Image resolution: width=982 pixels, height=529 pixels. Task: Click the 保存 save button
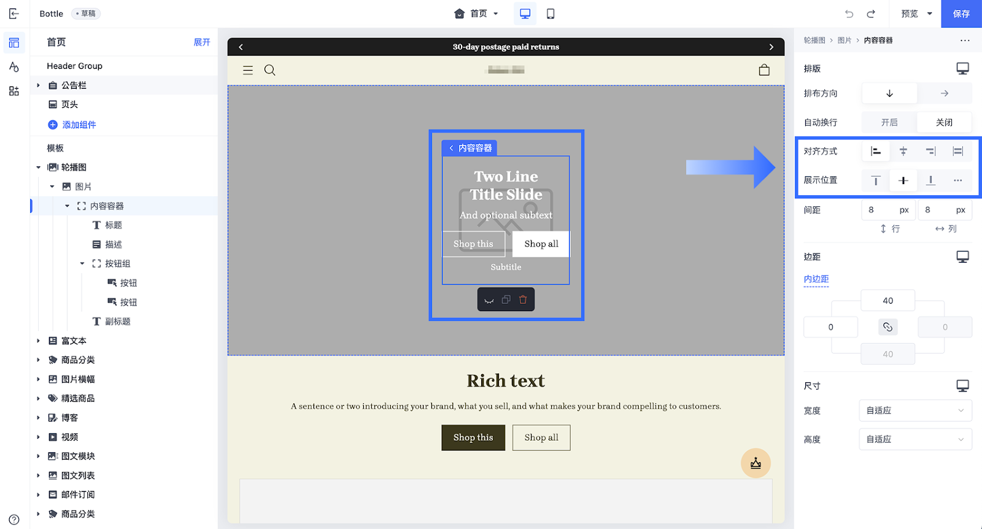click(x=961, y=14)
